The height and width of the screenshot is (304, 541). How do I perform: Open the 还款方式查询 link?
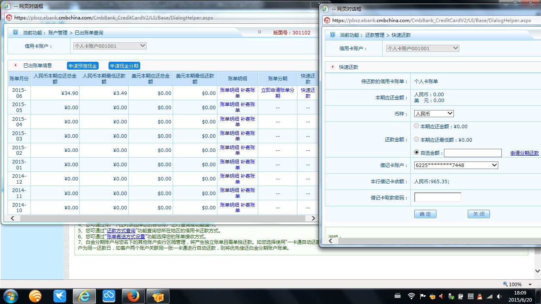click(x=121, y=231)
